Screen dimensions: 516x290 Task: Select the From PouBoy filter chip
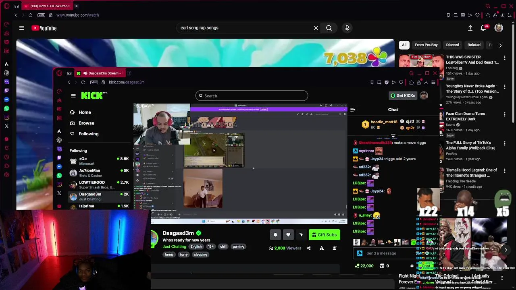click(x=426, y=45)
